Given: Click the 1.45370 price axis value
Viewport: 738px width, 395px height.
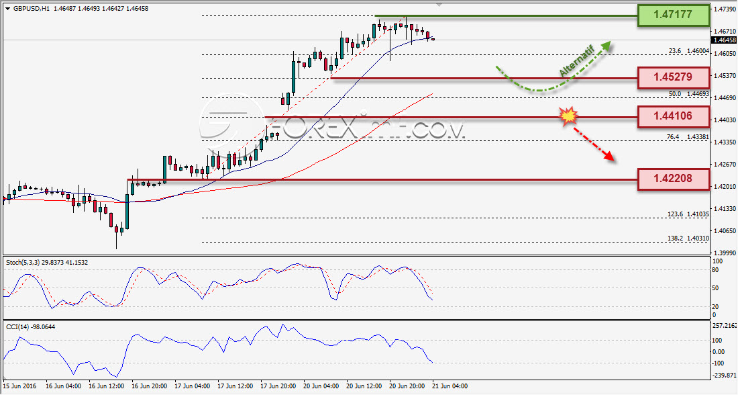Looking at the screenshot, I should click(x=725, y=76).
